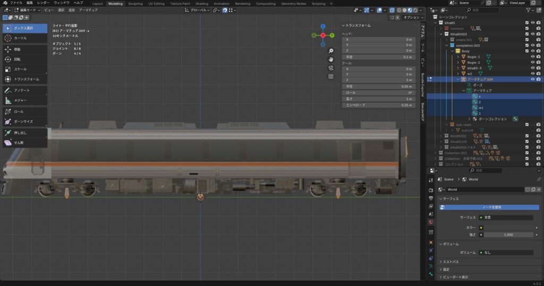
Task: Expand the Bogie-2 tree item
Action: tap(458, 63)
